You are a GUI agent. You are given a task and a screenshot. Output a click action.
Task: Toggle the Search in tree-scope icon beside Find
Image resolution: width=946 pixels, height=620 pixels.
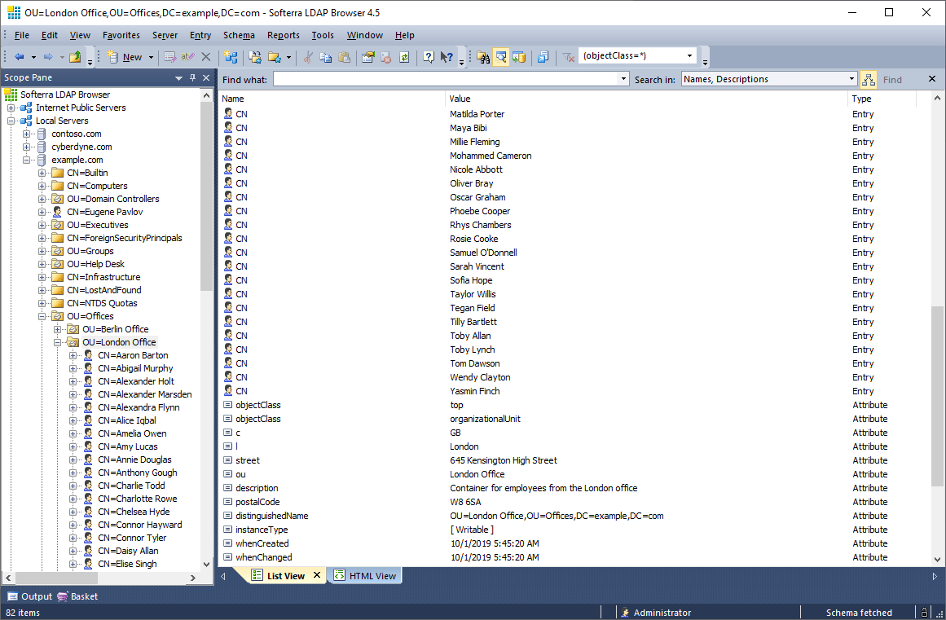[869, 80]
